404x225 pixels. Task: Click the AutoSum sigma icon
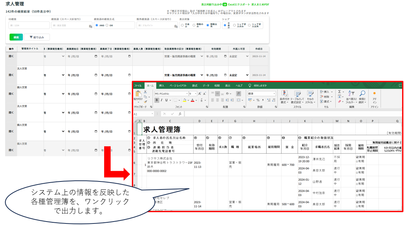(x=340, y=92)
